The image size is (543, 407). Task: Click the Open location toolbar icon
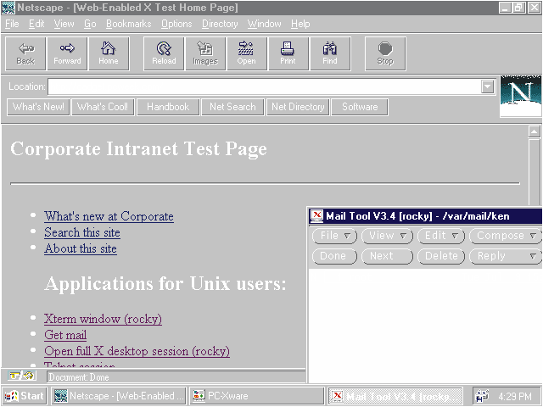(x=247, y=53)
